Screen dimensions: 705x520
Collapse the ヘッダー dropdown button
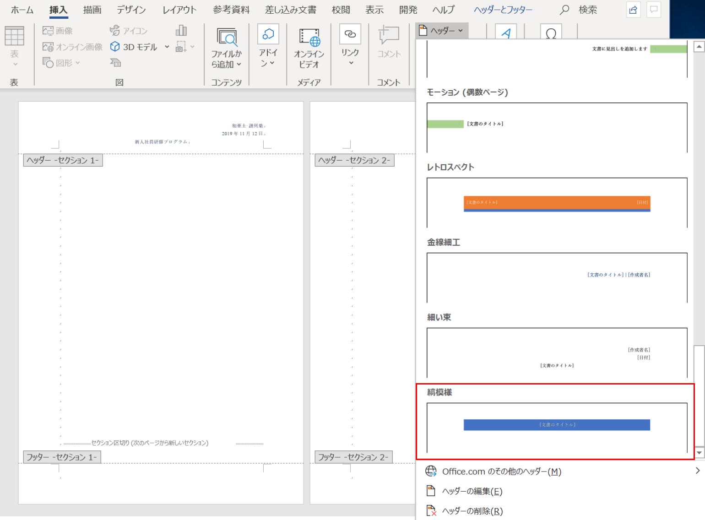(x=442, y=31)
